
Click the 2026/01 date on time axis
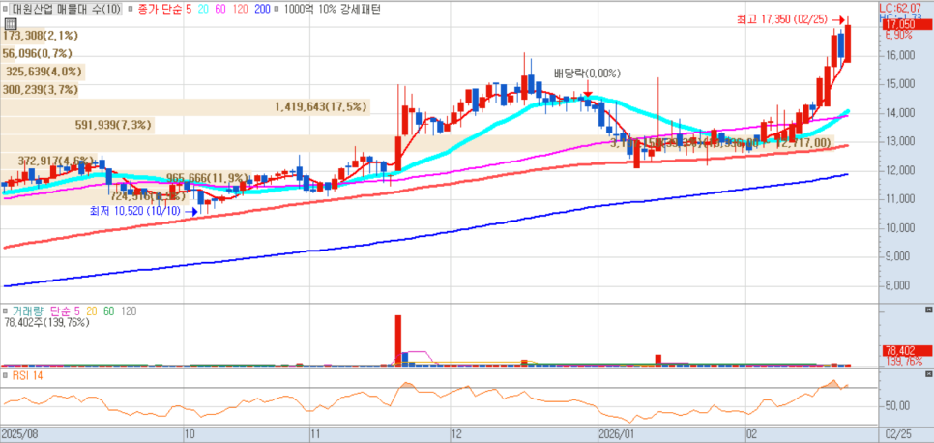[x=618, y=433]
